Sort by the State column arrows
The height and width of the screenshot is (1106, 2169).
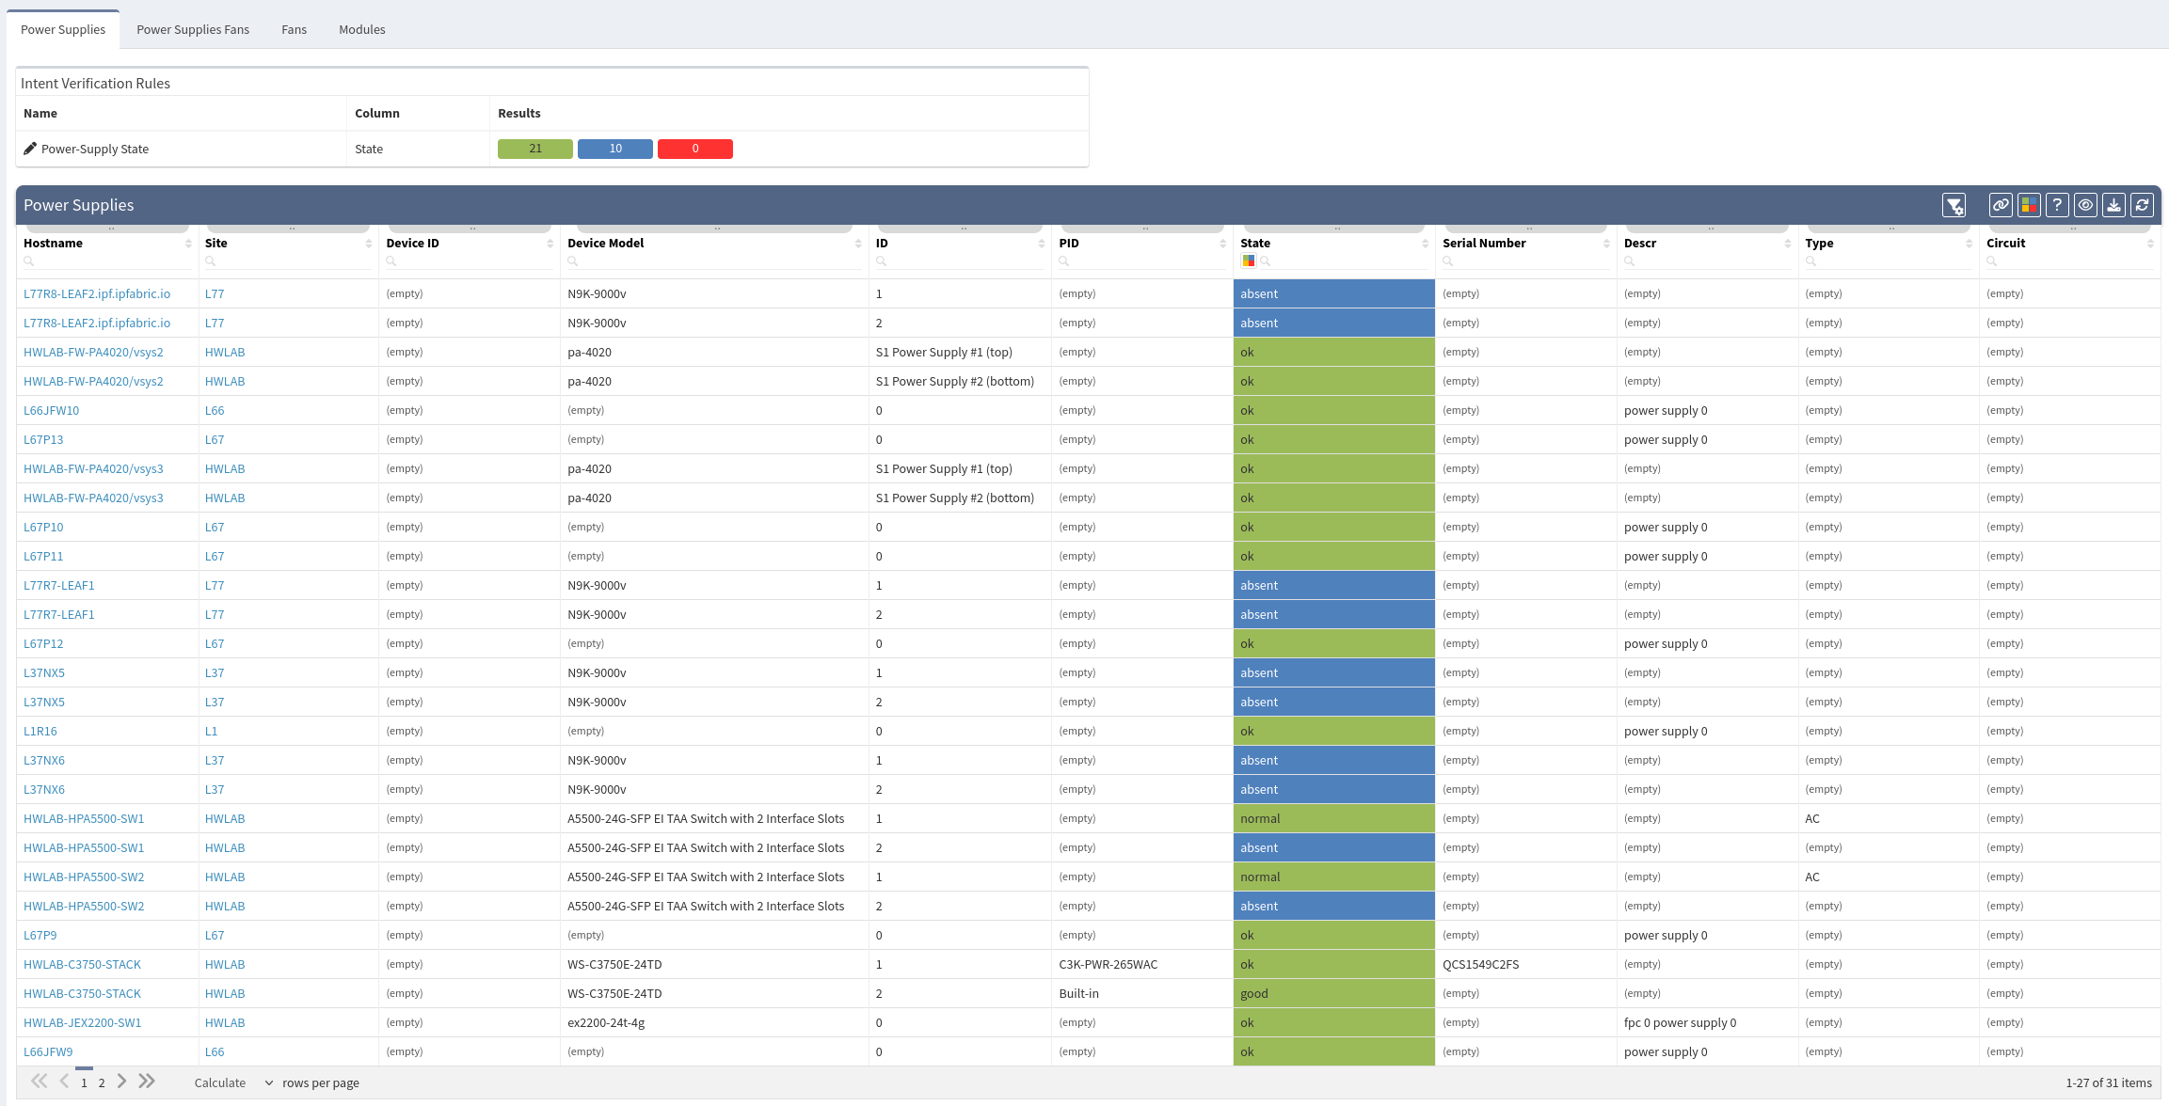click(1425, 244)
